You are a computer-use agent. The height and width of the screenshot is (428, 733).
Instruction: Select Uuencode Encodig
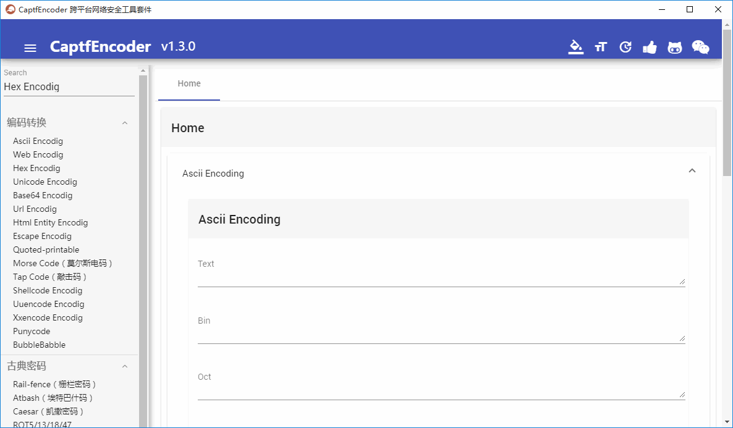49,304
